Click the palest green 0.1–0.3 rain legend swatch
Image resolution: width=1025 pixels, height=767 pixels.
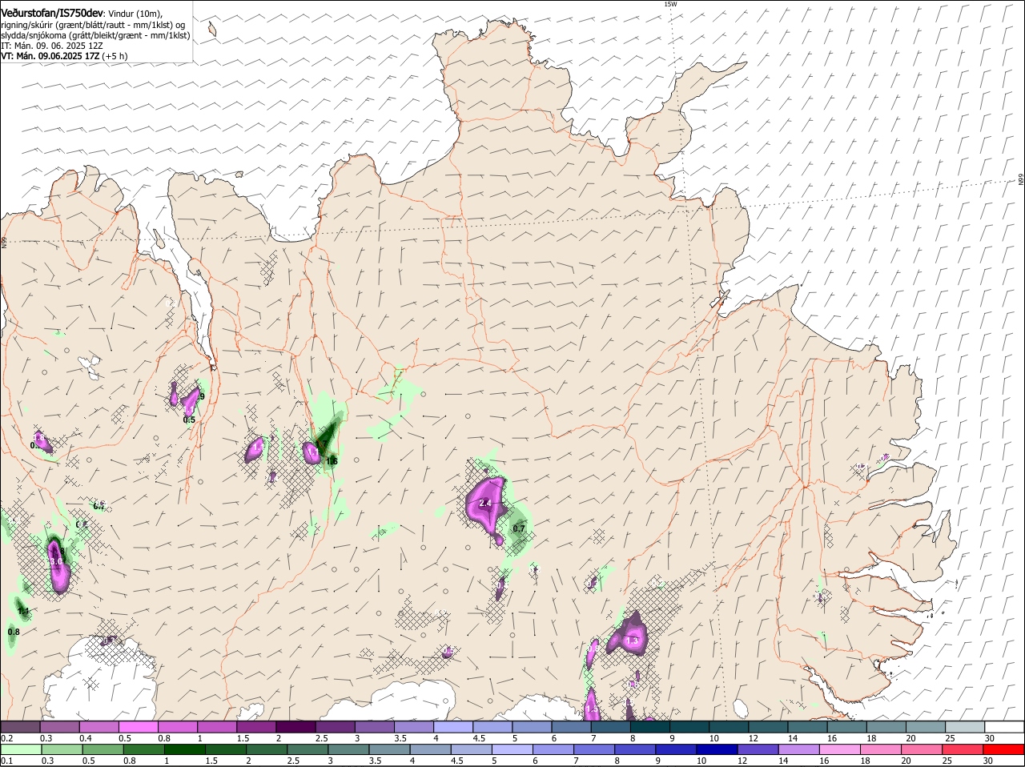(x=21, y=749)
